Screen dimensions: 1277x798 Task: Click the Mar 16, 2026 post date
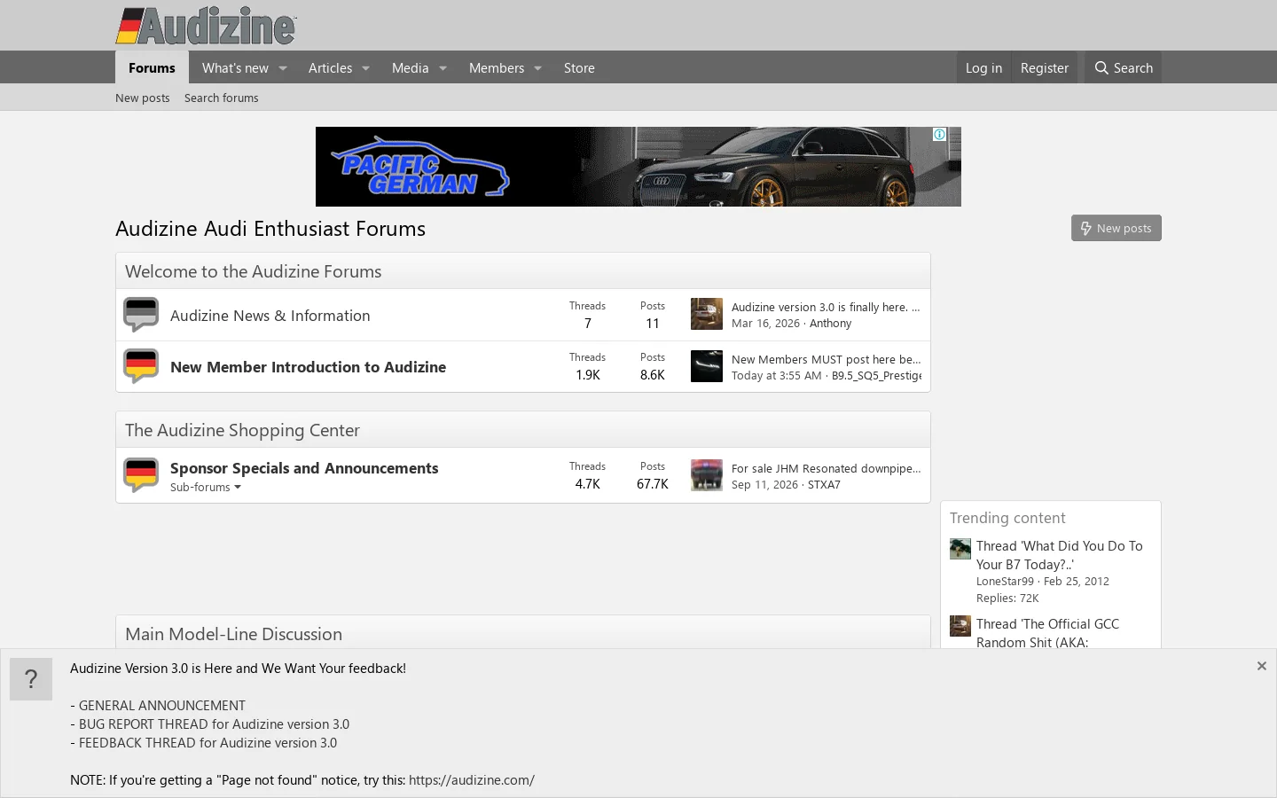[x=765, y=324]
